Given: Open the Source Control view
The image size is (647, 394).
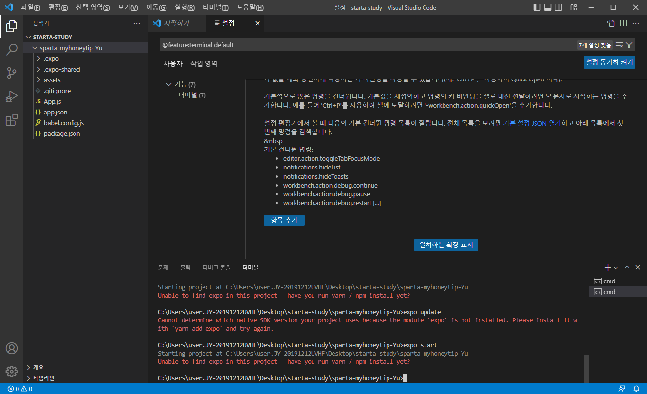Looking at the screenshot, I should tap(12, 73).
